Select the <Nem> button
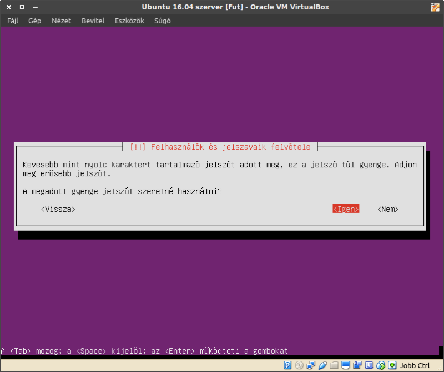Image resolution: width=444 pixels, height=372 pixels. click(x=388, y=209)
